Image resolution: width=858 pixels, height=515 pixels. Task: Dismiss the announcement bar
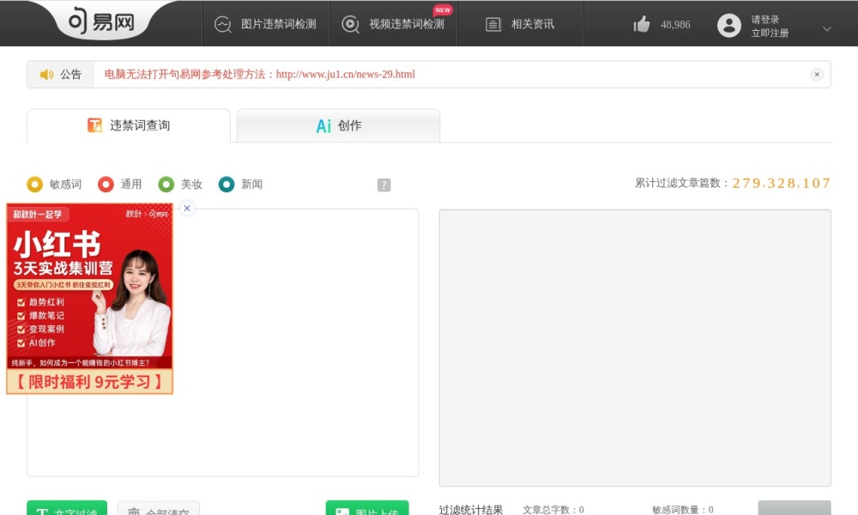pyautogui.click(x=817, y=74)
